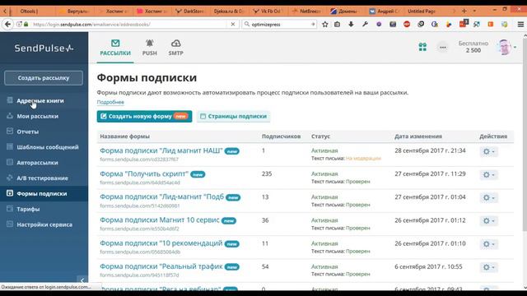Viewport: 527px width, 296px height.
Task: Click forms.sendpulse.com URL under "Получить скрипт"
Action: (140, 183)
